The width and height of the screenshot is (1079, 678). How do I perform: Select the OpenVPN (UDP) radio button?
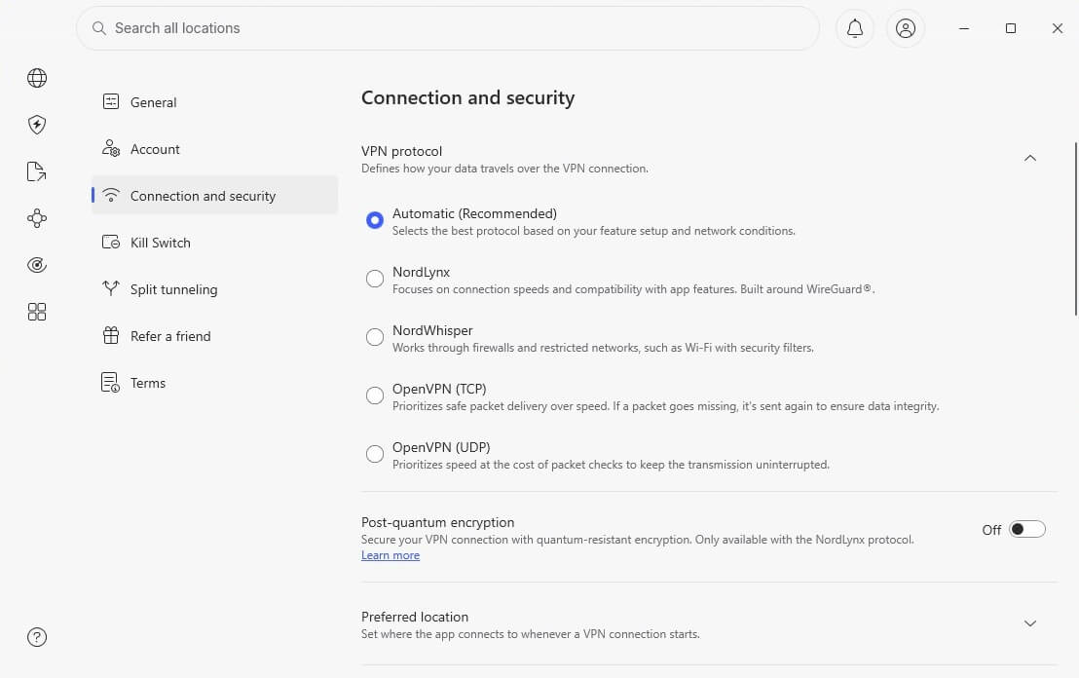[375, 454]
